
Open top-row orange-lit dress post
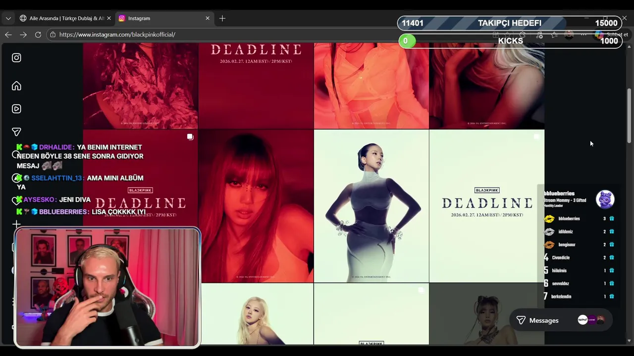pyautogui.click(x=371, y=86)
